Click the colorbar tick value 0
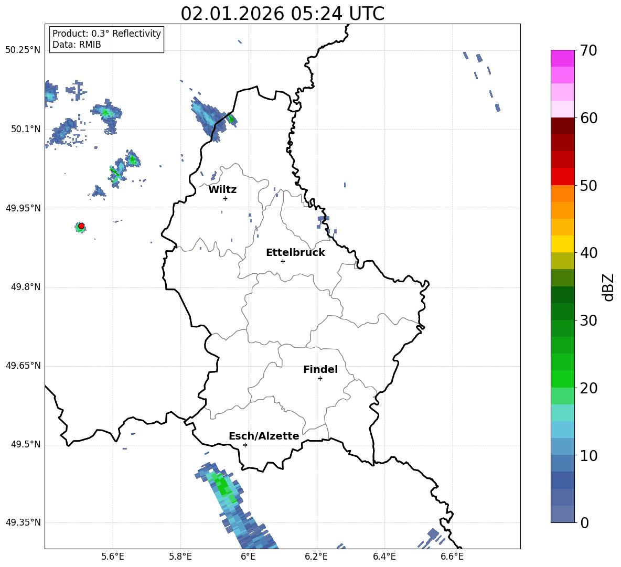621x567 pixels. pyautogui.click(x=584, y=522)
